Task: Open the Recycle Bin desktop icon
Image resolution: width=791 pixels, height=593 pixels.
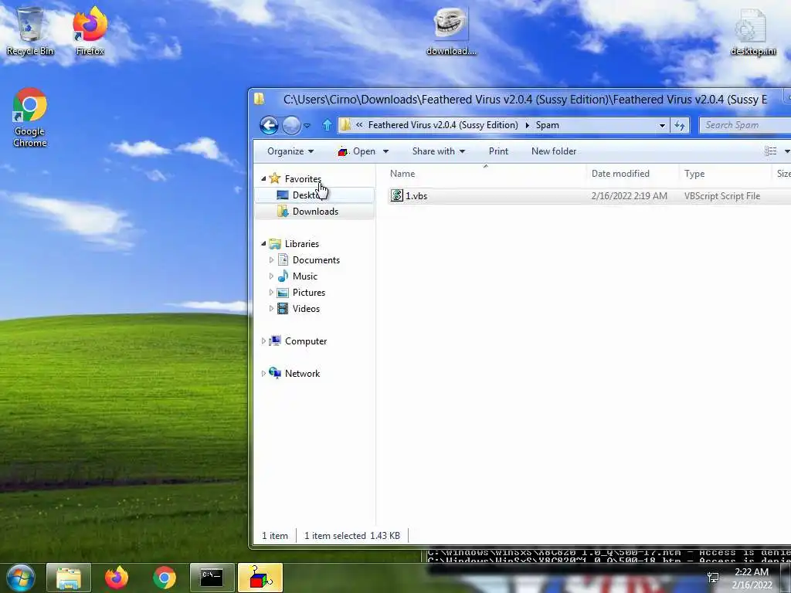Action: (x=30, y=30)
